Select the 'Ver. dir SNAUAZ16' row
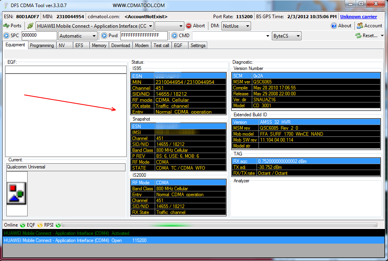 click(x=306, y=100)
